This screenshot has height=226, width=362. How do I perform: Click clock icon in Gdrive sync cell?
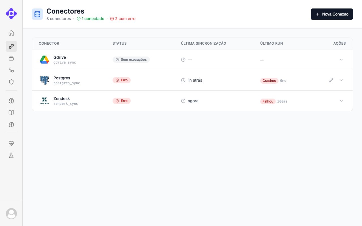183,60
